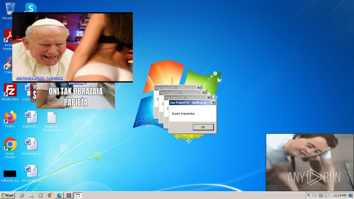Viewport: 354px width, 199px height.
Task: Click the Insert Kremówka message text
Action: click(183, 114)
